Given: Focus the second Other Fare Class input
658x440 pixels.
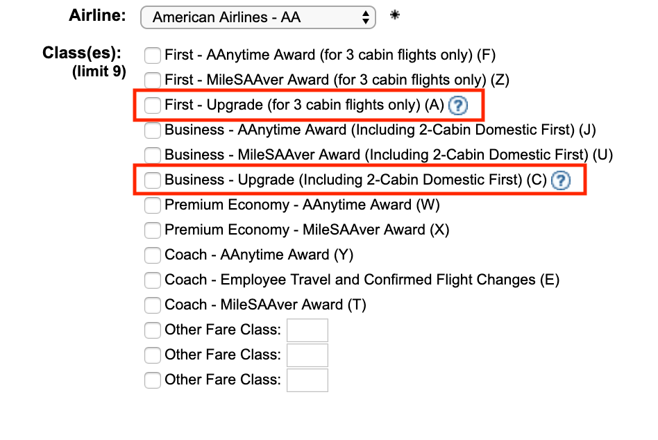Looking at the screenshot, I should pos(307,355).
